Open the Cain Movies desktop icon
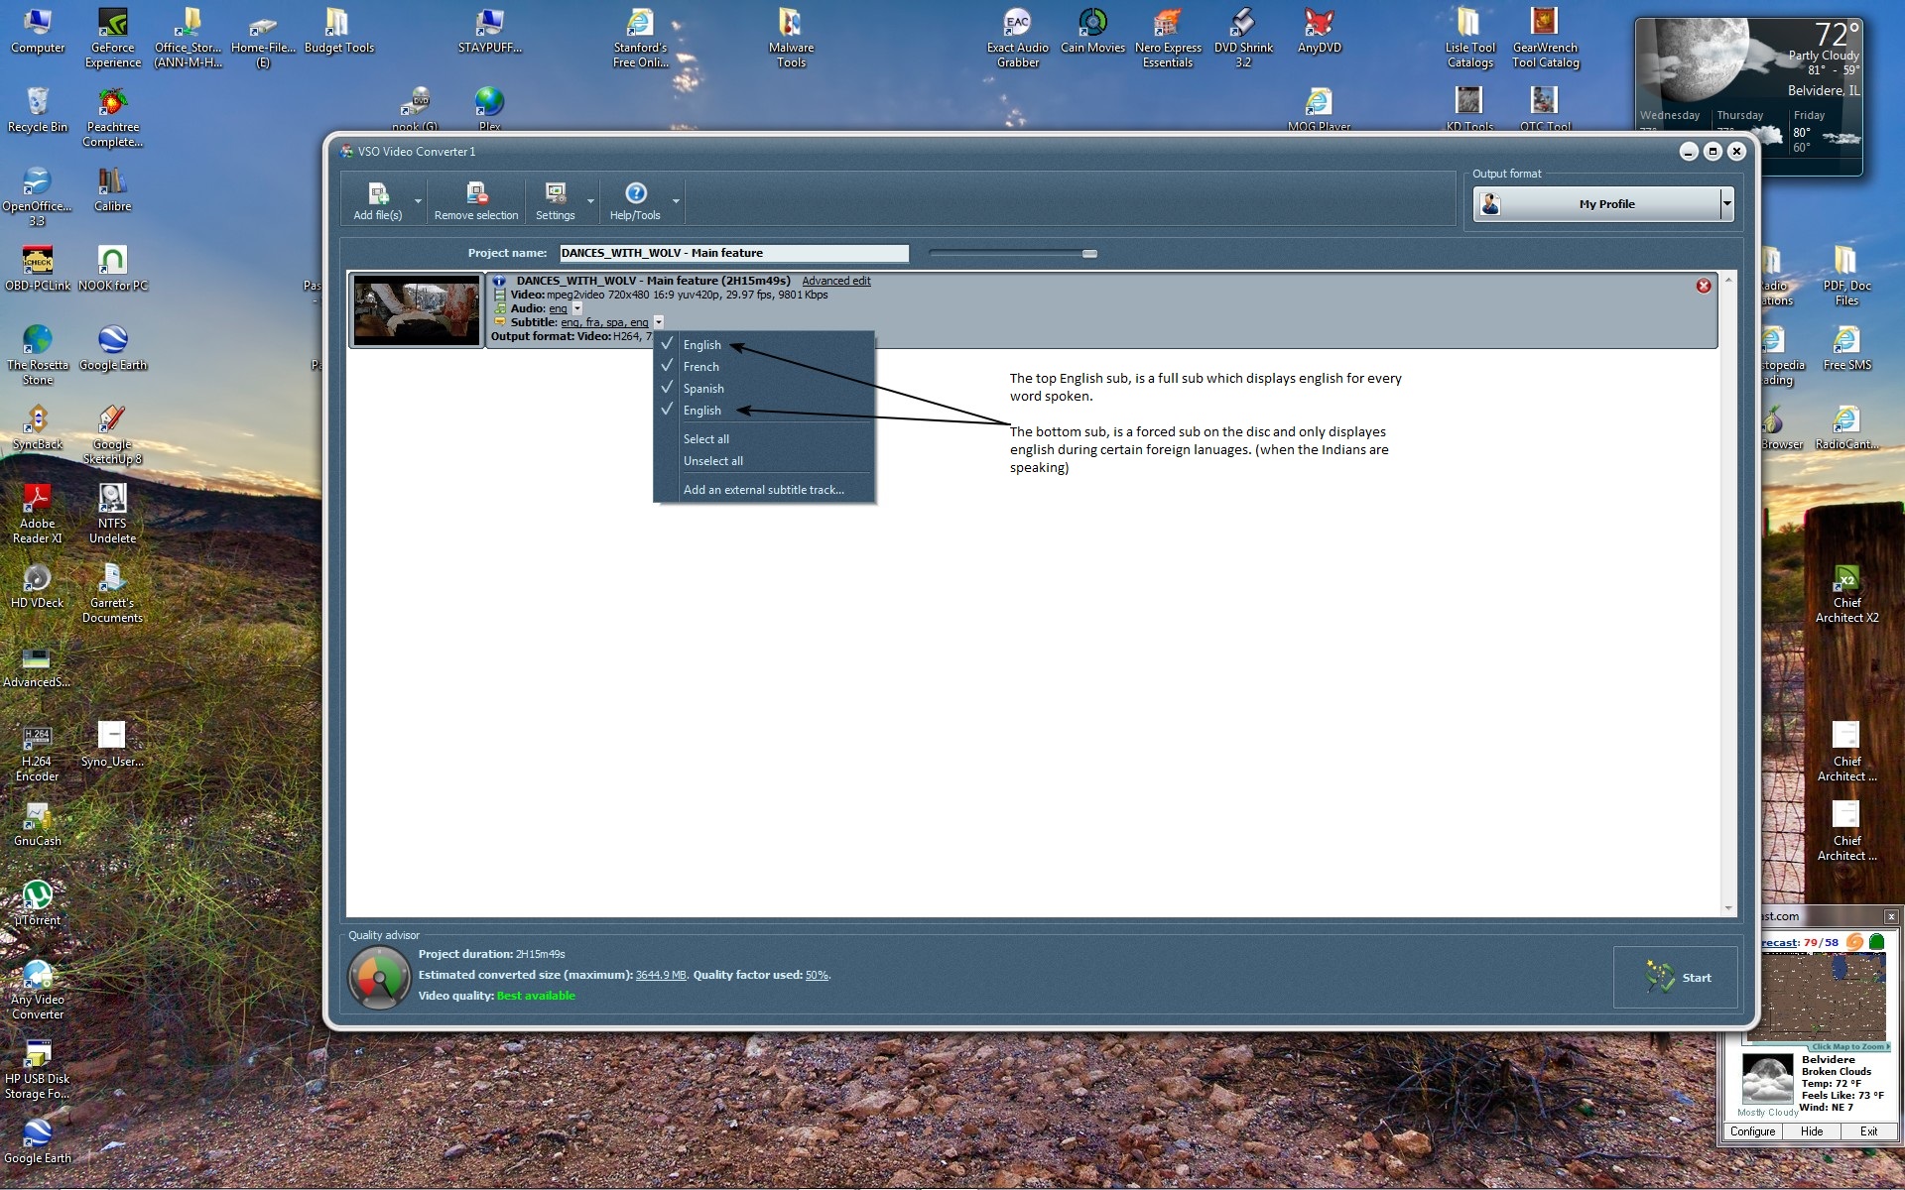 click(1092, 32)
